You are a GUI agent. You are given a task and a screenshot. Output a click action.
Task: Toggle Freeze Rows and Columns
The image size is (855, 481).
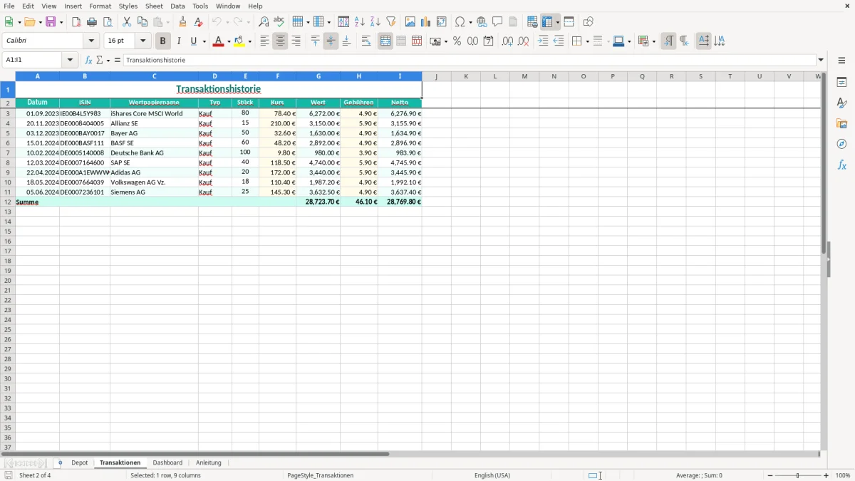point(547,22)
